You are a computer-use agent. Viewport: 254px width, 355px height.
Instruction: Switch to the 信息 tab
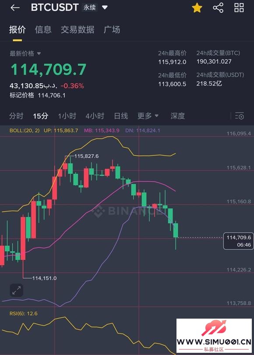pyautogui.click(x=43, y=30)
